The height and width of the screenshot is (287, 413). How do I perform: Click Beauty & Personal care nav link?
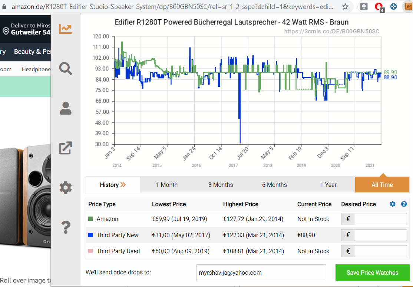coord(32,52)
